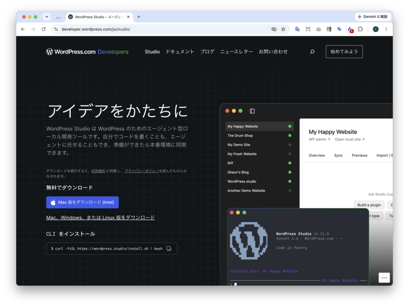This screenshot has width=409, height=307.
Task: Toggle status dot for Riff
Action: (290, 163)
